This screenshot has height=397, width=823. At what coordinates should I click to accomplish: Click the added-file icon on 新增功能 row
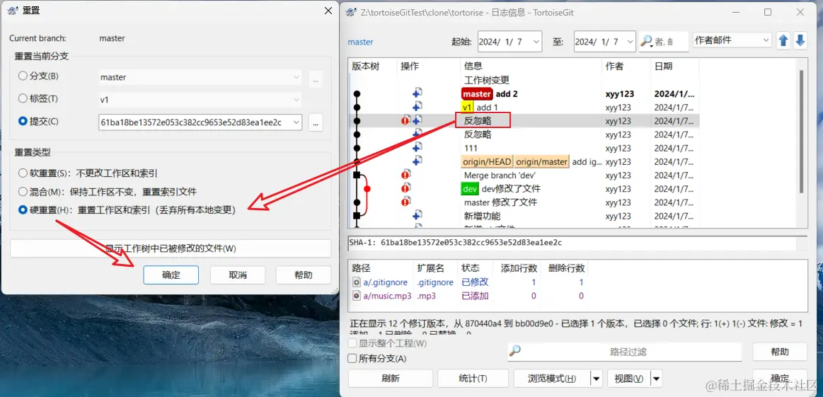(418, 215)
